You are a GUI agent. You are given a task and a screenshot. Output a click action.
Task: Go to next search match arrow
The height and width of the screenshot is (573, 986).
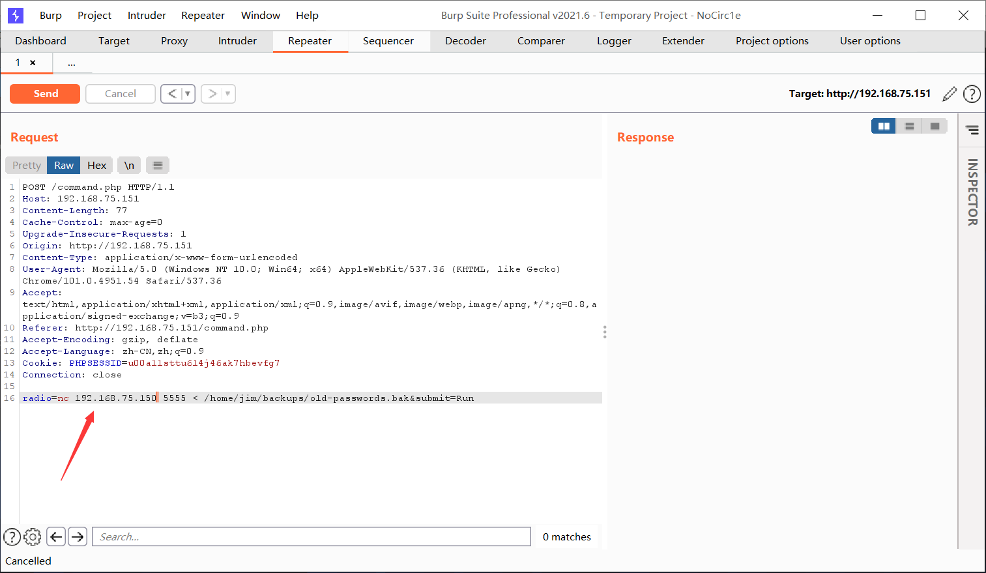[78, 536]
